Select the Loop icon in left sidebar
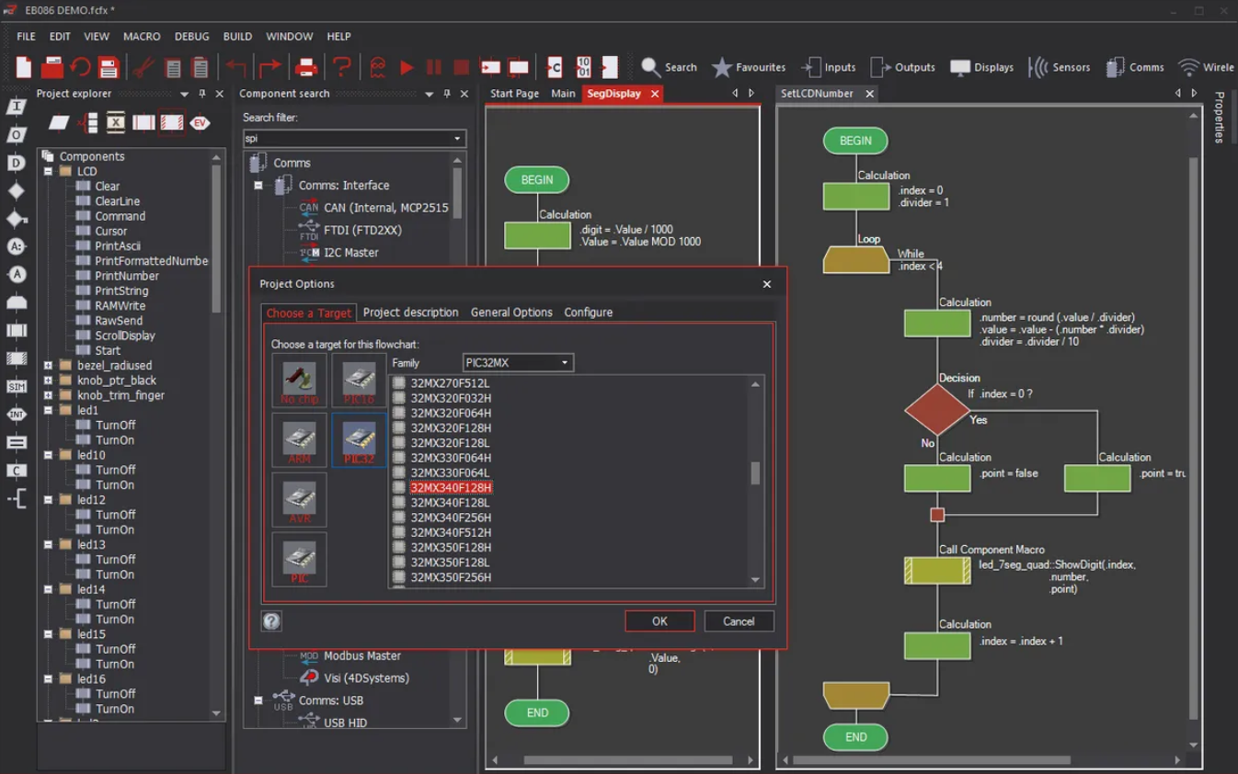 pyautogui.click(x=17, y=302)
